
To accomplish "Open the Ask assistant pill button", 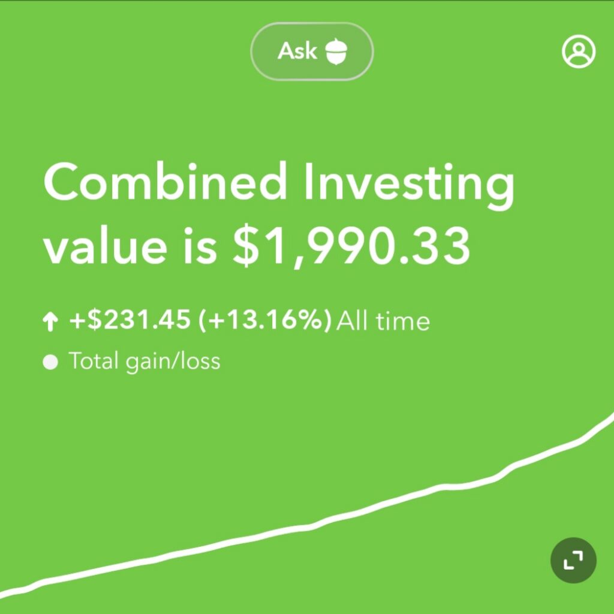I will (x=312, y=52).
